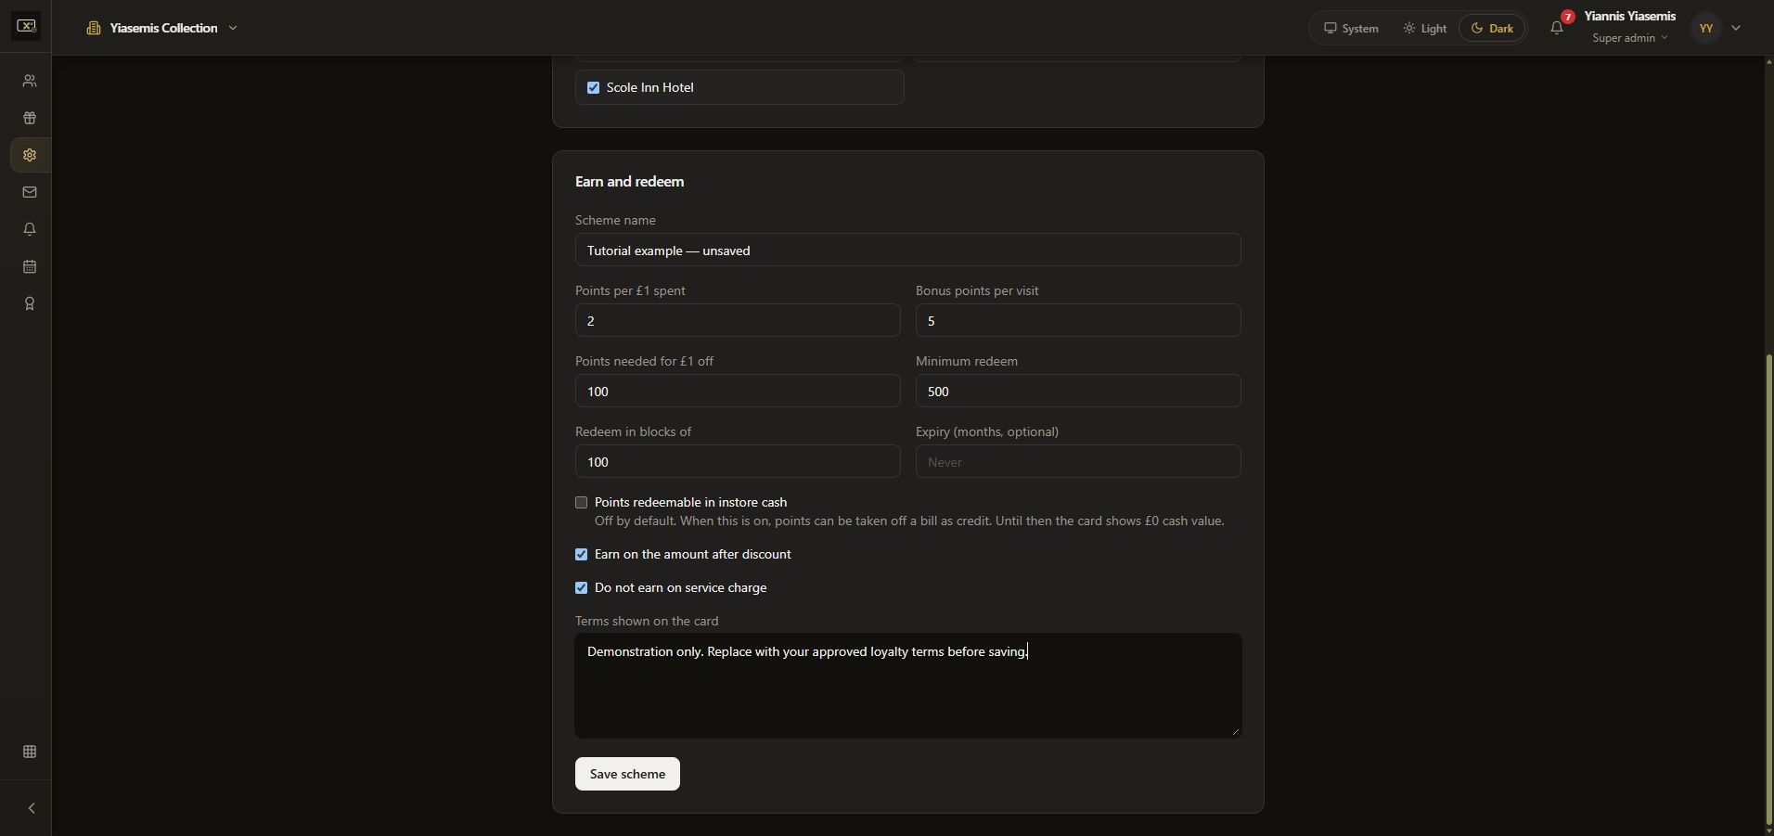The image size is (1774, 836).
Task: Click the Scheme name input field
Action: 908,251
